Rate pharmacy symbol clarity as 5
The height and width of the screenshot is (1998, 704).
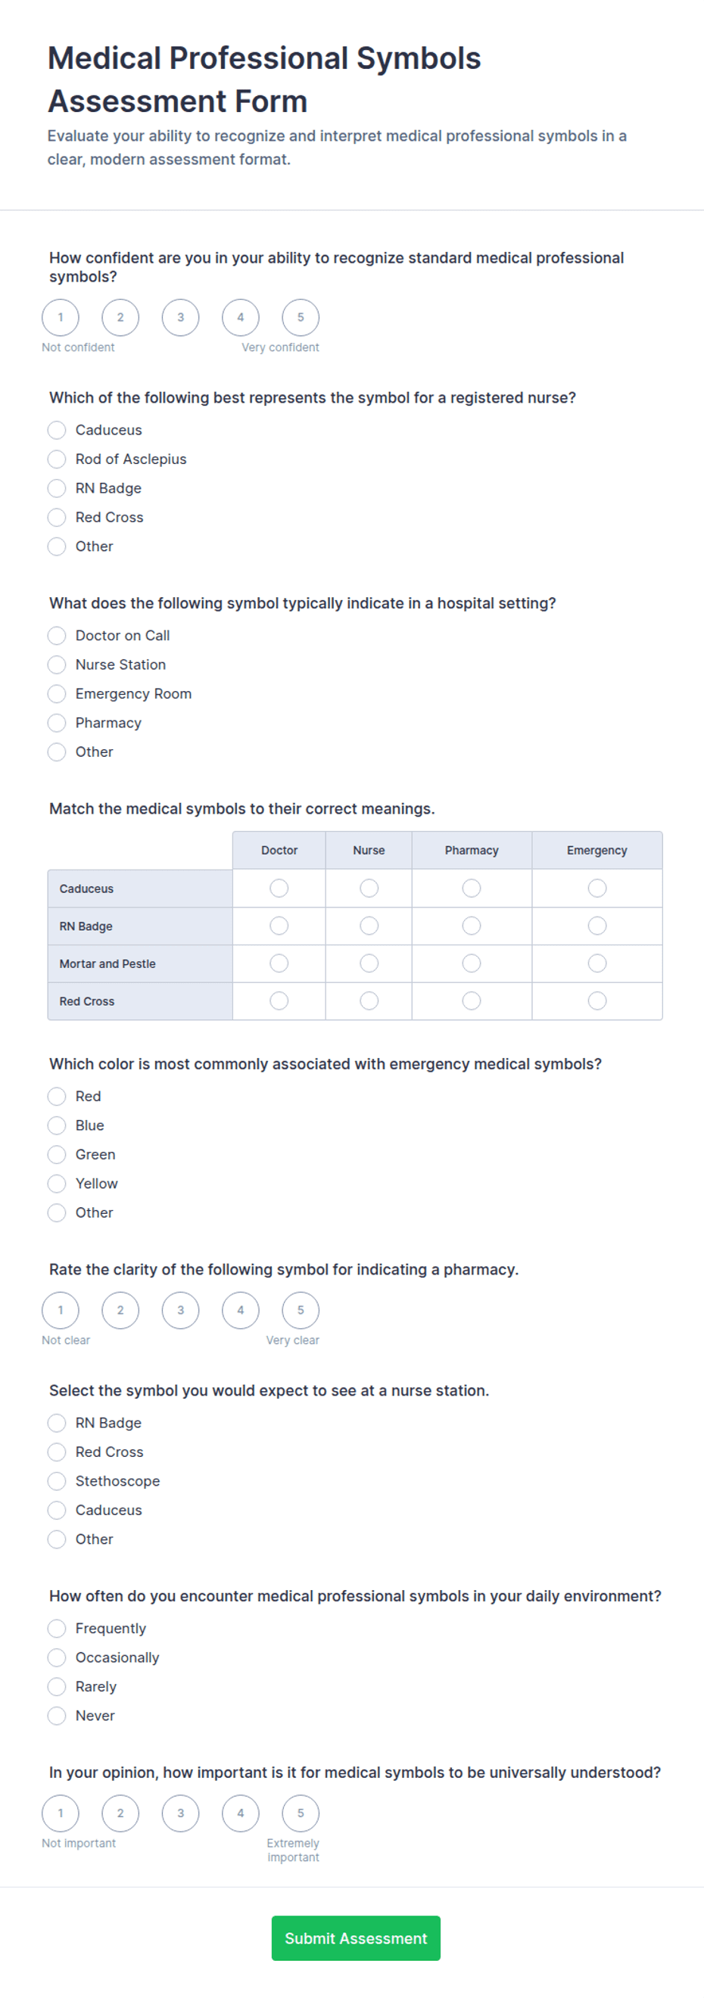(x=301, y=1310)
